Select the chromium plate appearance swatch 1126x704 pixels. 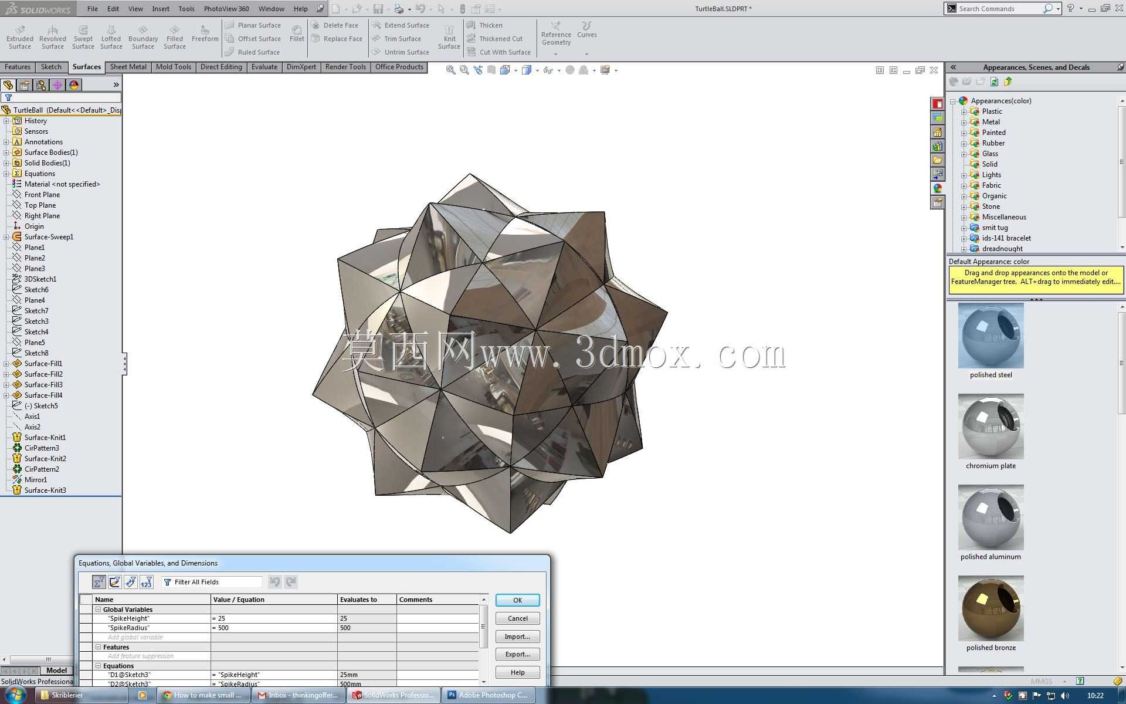coord(991,427)
